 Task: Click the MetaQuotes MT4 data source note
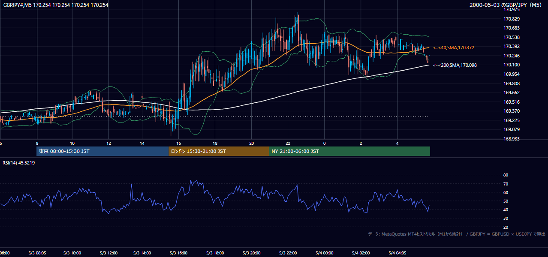(x=457, y=234)
